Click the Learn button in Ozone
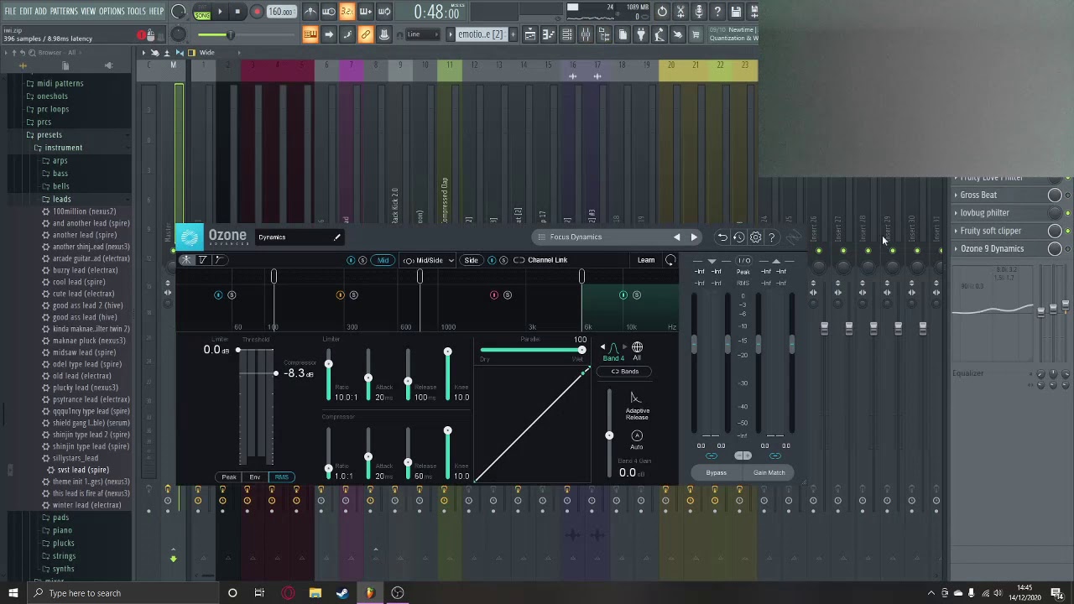 [x=646, y=260]
